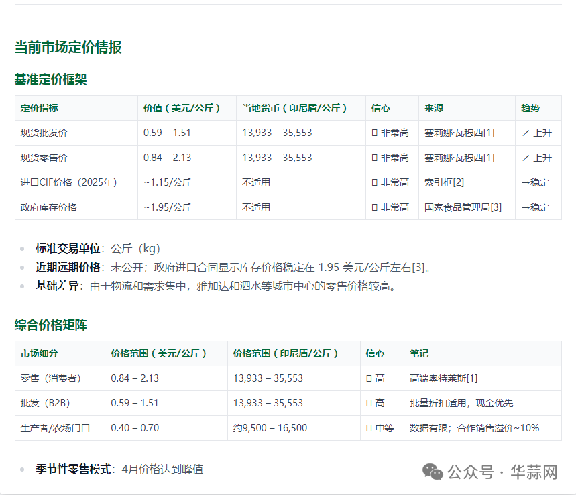This screenshot has width=576, height=495.
Task: Click the 价值（美元/公斤）column header
Action: [x=182, y=108]
